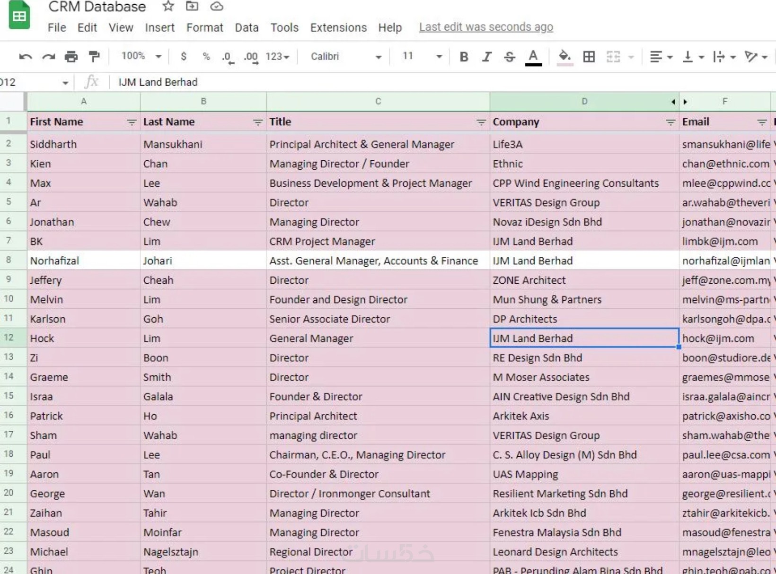Screen dimensions: 776x574
Task: Toggle strikethrough formatting
Action: [x=510, y=57]
